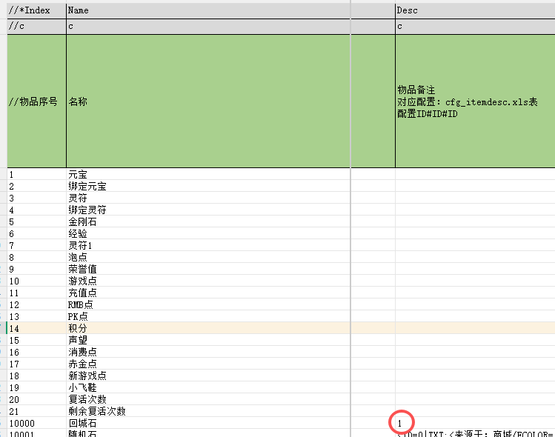Select the circled Desc cell with value 1
555x437 pixels.
400,423
